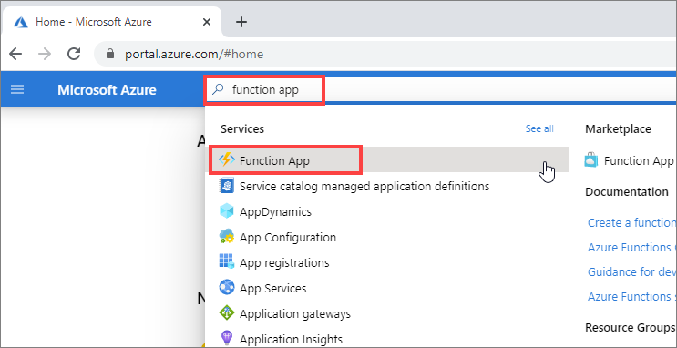677x348 pixels.
Task: Open "Azure Functions" second documentation link
Action: click(x=631, y=247)
